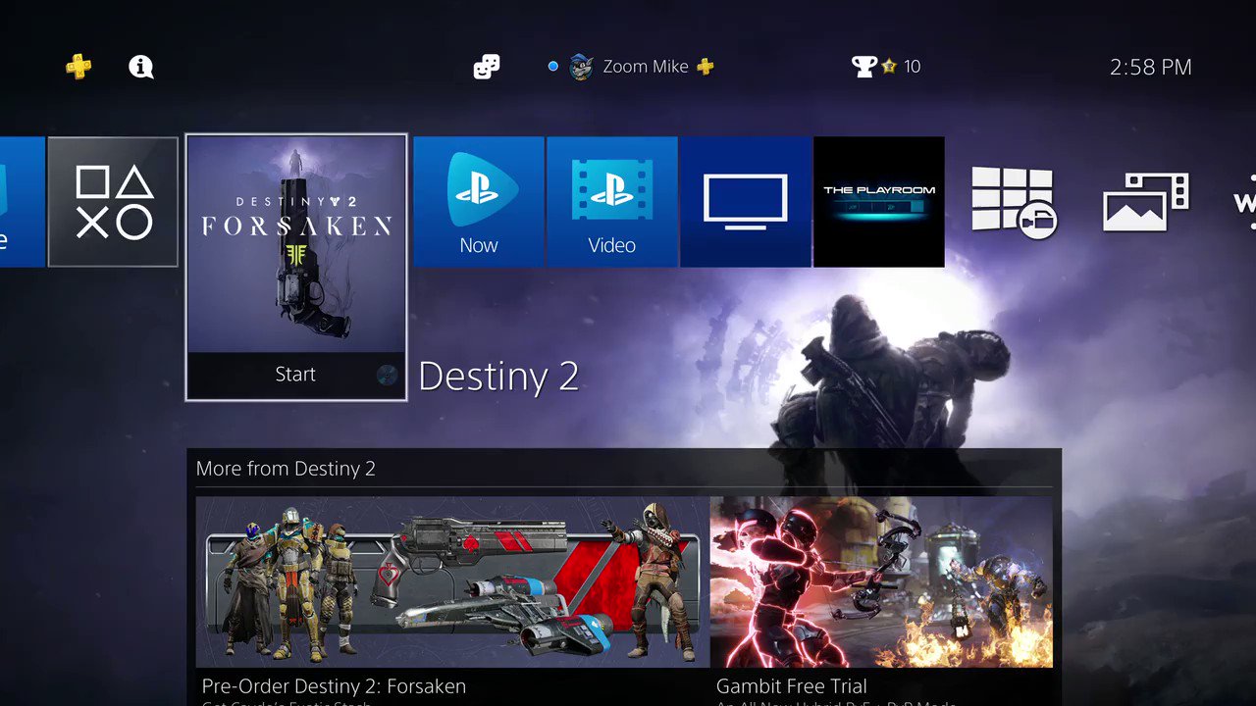Click the Destiny 2 title text
This screenshot has height=706, width=1256.
[498, 377]
